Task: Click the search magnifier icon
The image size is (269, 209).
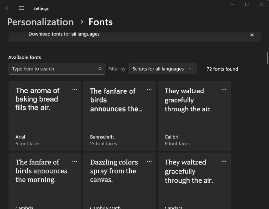Action: click(100, 69)
